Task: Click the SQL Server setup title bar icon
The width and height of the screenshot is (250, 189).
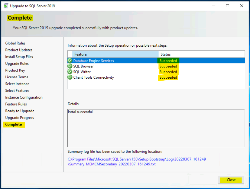Action: [x=6, y=6]
